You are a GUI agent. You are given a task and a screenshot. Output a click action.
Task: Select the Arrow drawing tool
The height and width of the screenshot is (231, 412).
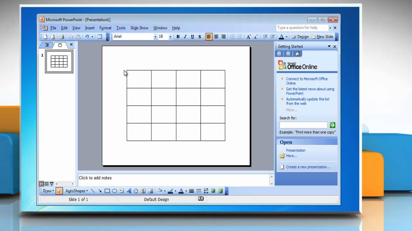(100, 191)
